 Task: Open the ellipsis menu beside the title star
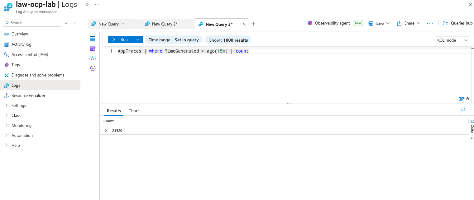[97, 4]
